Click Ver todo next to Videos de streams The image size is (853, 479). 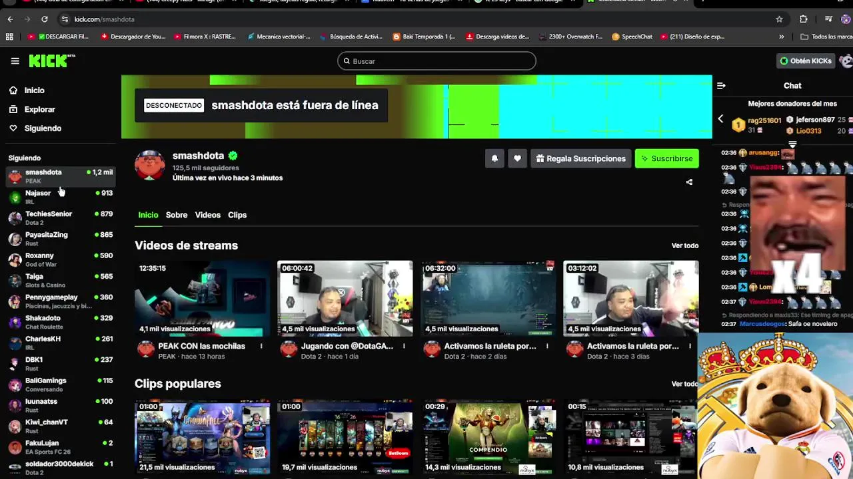[x=685, y=245]
